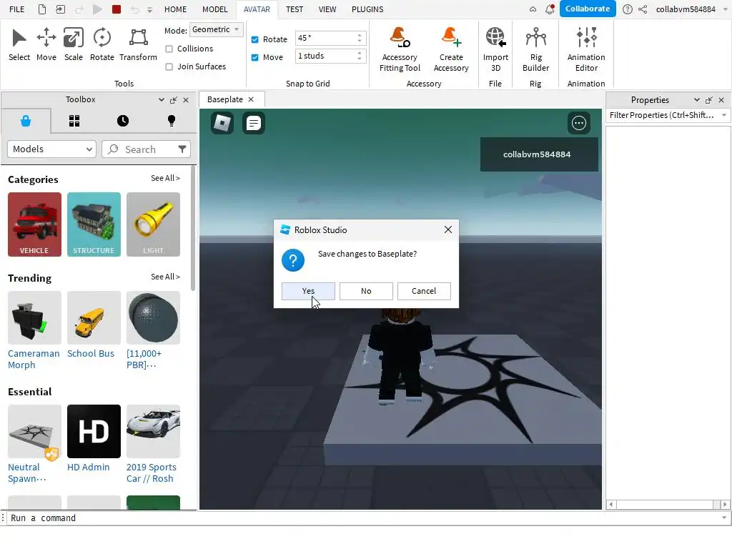Open the command bar history dropdown
This screenshot has height=549, width=732.
click(724, 518)
